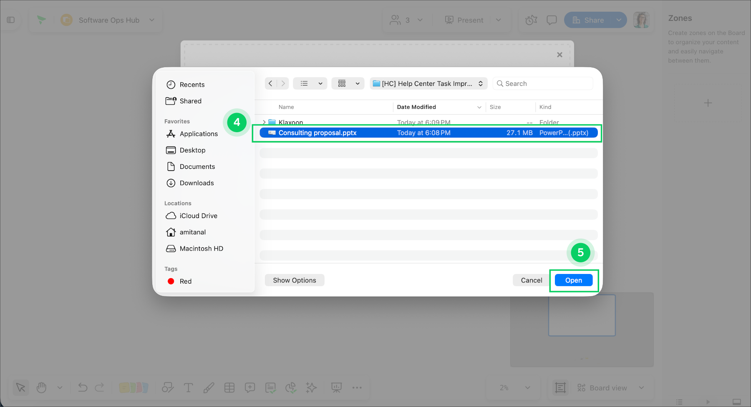751x407 pixels.
Task: Open Desktop in Favorites
Action: point(186,150)
